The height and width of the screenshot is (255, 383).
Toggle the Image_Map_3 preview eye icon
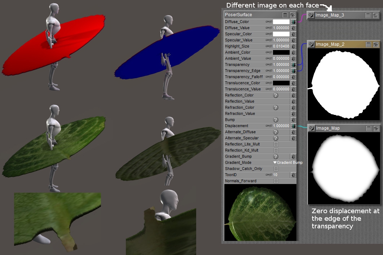tap(376, 15)
